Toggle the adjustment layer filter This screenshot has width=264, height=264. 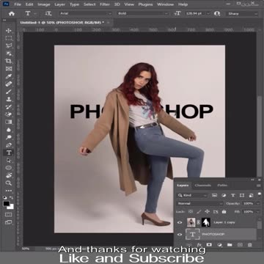pyautogui.click(x=224, y=195)
